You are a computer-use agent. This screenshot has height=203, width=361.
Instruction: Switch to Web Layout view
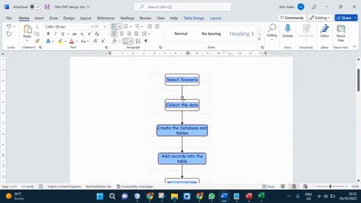point(305,187)
